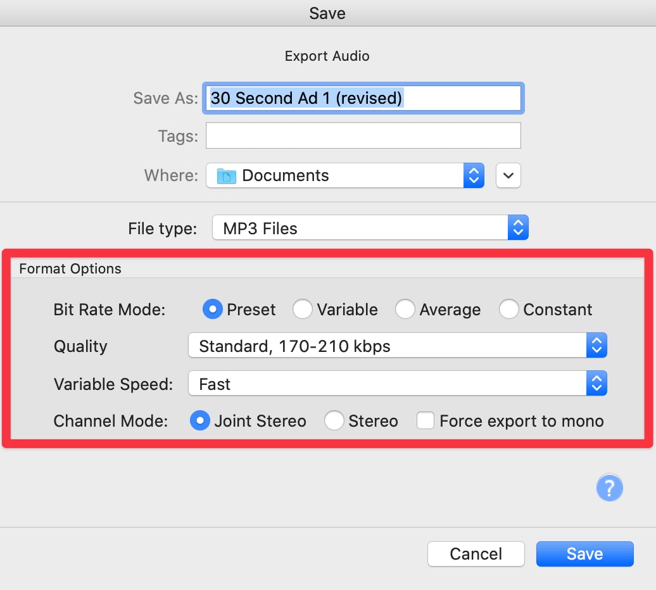Open the File type dropdown
The width and height of the screenshot is (656, 590).
pos(370,228)
